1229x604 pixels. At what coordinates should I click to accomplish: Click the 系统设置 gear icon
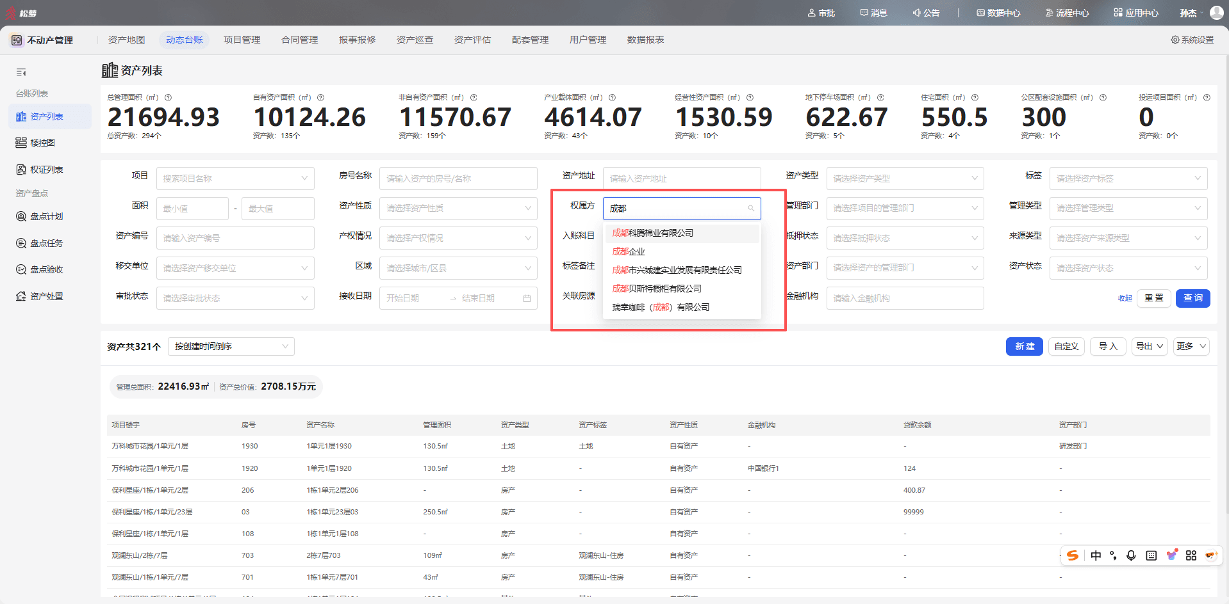(x=1175, y=40)
